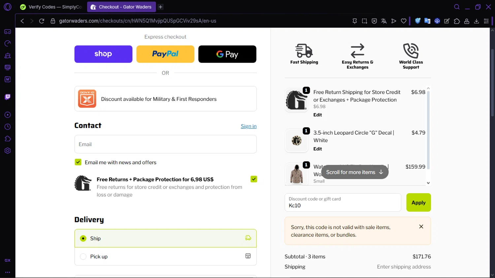Select the Ship delivery option
The width and height of the screenshot is (495, 278).
165,238
